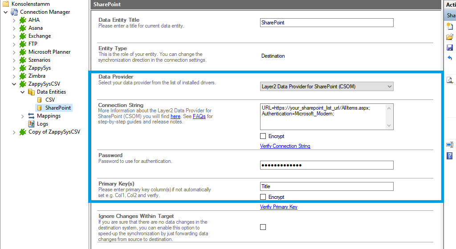Click the green Zimbra connection icon
The height and width of the screenshot is (249, 456).
[x=23, y=75]
